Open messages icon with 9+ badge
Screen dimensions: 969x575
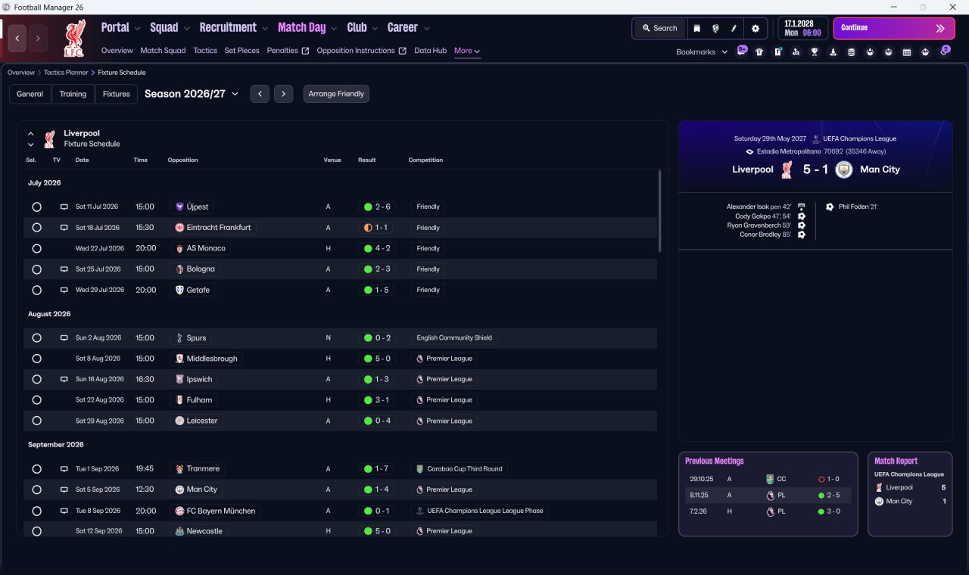point(742,51)
